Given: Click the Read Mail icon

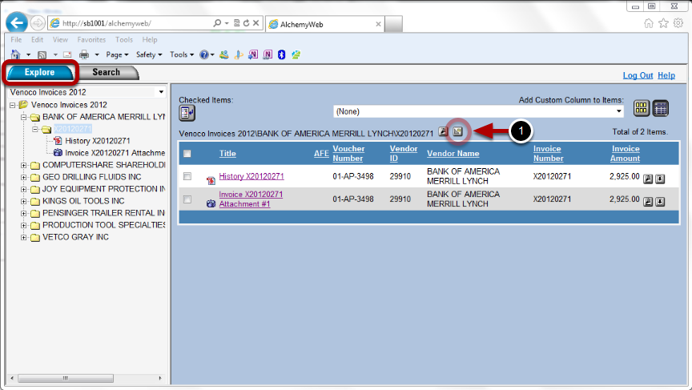Looking at the screenshot, I should coord(67,54).
